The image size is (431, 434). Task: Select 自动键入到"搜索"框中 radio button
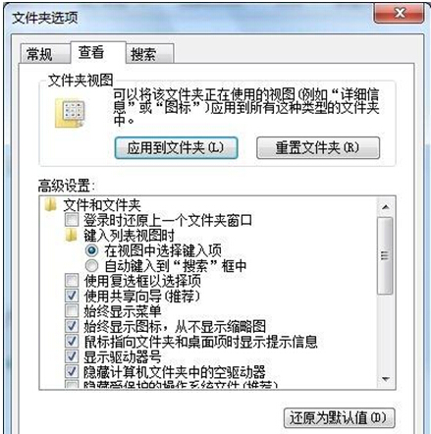91,266
